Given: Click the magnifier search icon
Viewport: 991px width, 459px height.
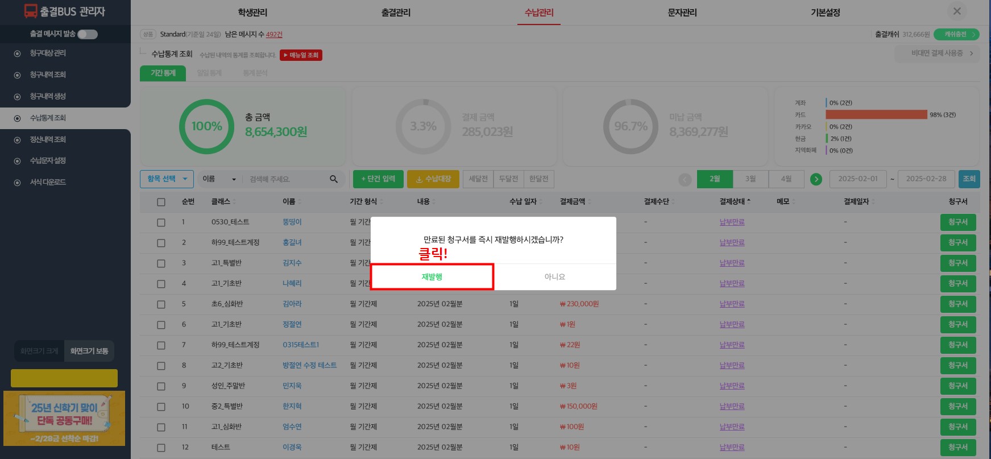Looking at the screenshot, I should pos(334,179).
